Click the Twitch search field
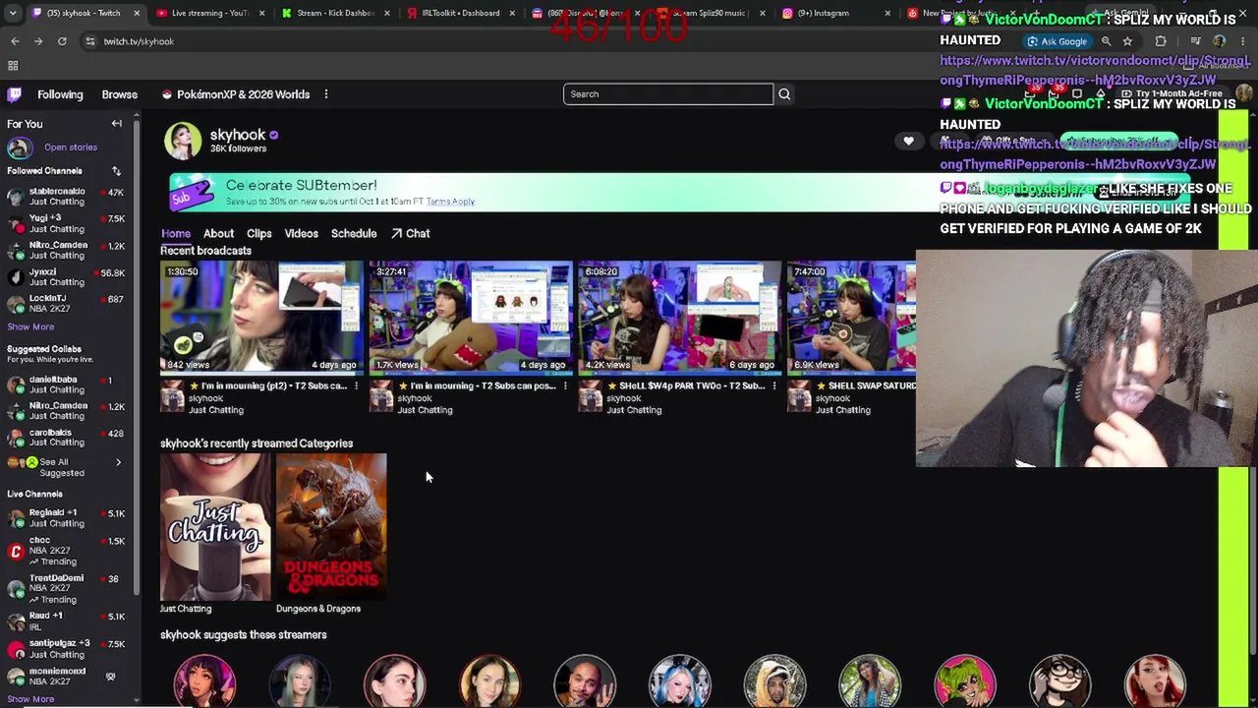 point(668,94)
